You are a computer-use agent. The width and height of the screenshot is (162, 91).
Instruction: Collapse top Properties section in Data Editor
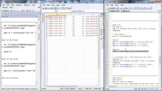101,16
